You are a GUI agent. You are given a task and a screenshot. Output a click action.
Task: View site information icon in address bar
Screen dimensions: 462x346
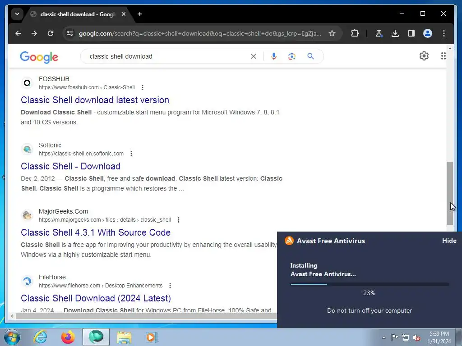70,33
